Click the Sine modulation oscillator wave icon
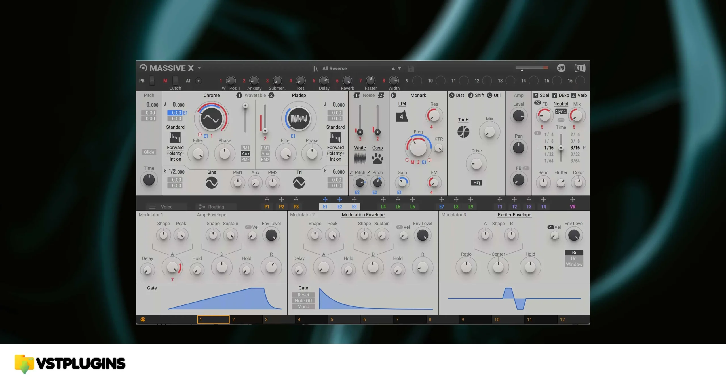The width and height of the screenshot is (726, 385). pyautogui.click(x=212, y=183)
